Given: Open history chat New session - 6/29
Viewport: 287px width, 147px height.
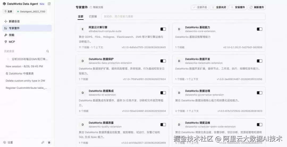Looking at the screenshot, I should point(27,66).
